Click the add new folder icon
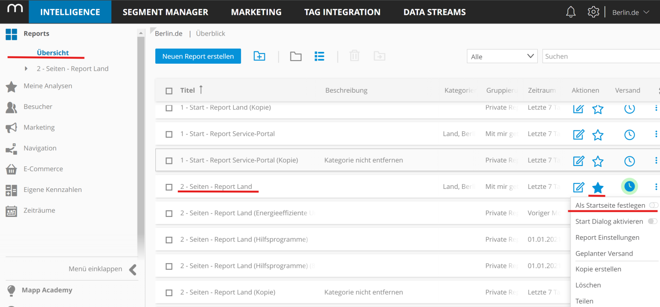660x307 pixels. (x=259, y=56)
